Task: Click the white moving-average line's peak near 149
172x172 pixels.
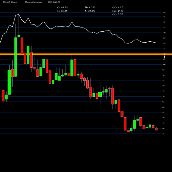Action: [x=19, y=14]
